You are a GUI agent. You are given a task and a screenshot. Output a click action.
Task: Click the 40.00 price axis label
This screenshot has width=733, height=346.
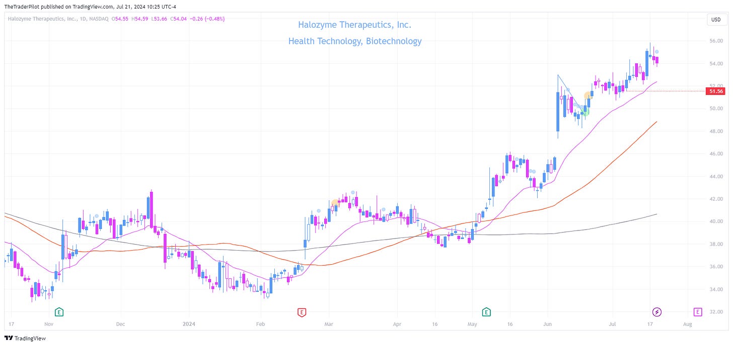click(716, 221)
